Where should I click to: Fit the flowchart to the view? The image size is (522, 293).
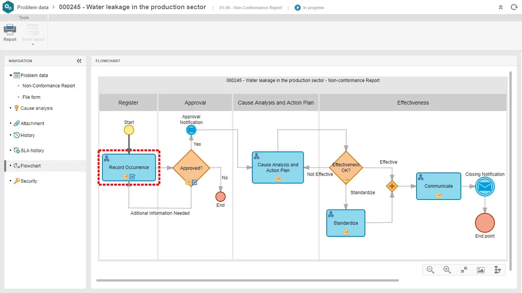(464, 270)
